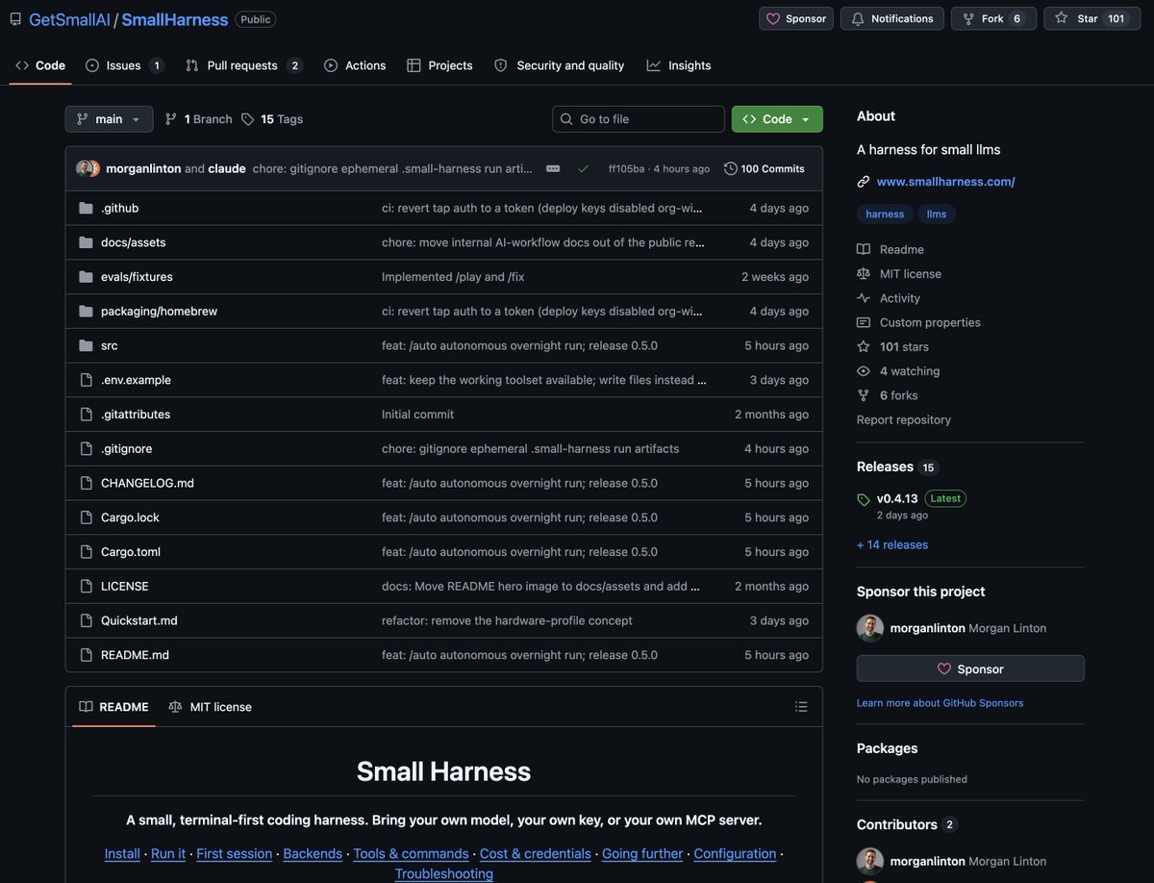This screenshot has height=883, width=1154.
Task: View the 1 Branch link
Action: tap(198, 119)
